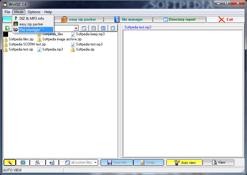Viewport: 247px width, 175px height.
Task: Click the music note icon of Softpedia.mp3
Action: coord(39,50)
